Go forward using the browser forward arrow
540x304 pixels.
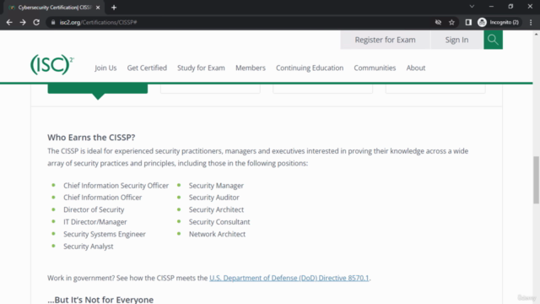[23, 23]
